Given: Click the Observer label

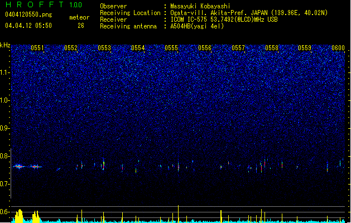Looking at the screenshot, I should [x=113, y=6].
